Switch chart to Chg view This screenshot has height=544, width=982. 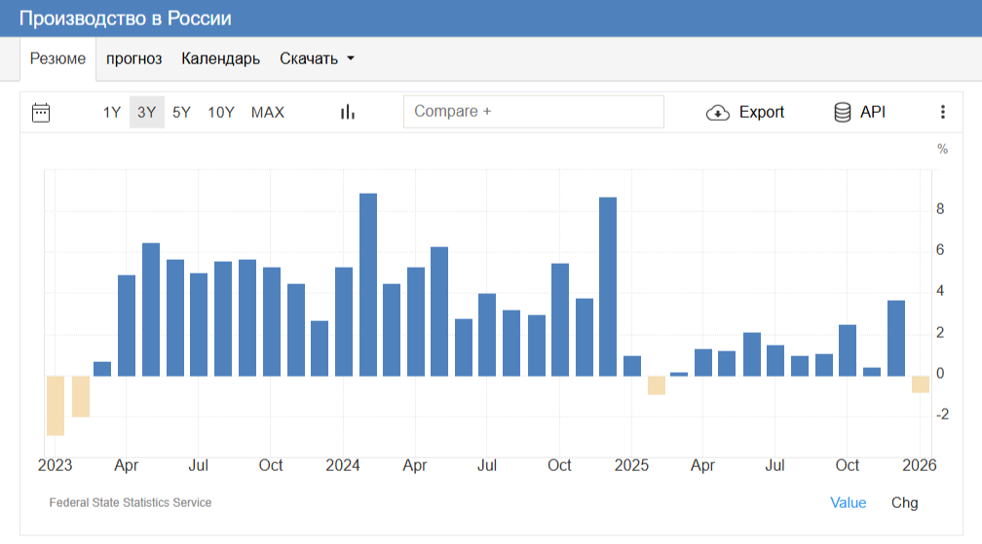click(x=904, y=503)
